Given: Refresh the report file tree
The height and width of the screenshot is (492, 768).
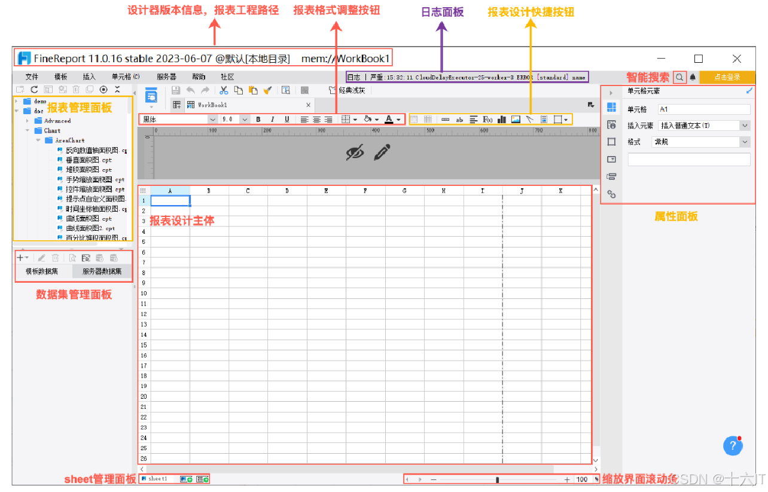Looking at the screenshot, I should point(34,90).
